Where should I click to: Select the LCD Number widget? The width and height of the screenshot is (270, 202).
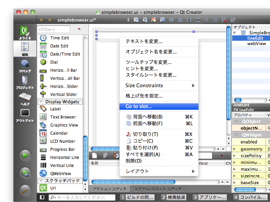(x=62, y=141)
